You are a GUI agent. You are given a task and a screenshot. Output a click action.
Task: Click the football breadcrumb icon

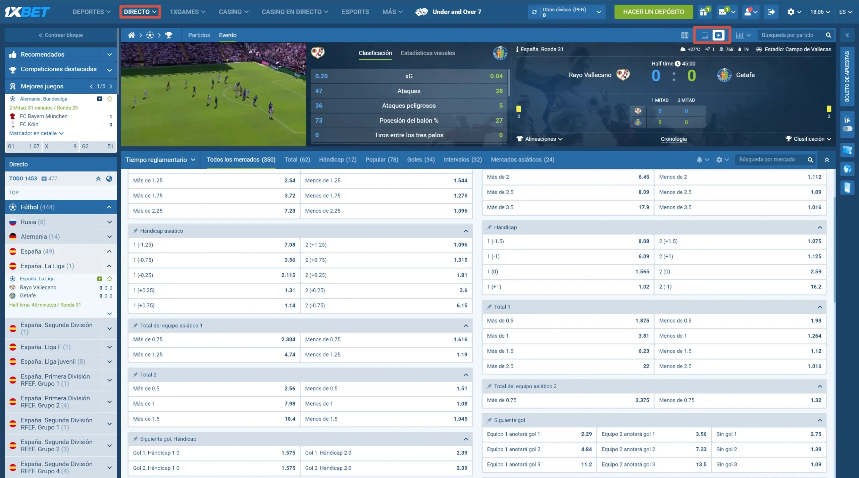click(150, 35)
